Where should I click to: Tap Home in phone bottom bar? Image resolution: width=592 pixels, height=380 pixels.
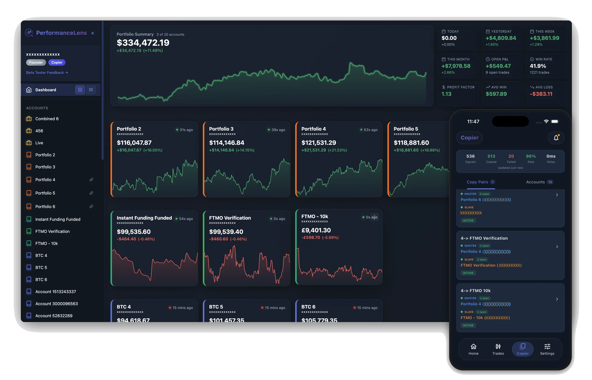click(473, 349)
